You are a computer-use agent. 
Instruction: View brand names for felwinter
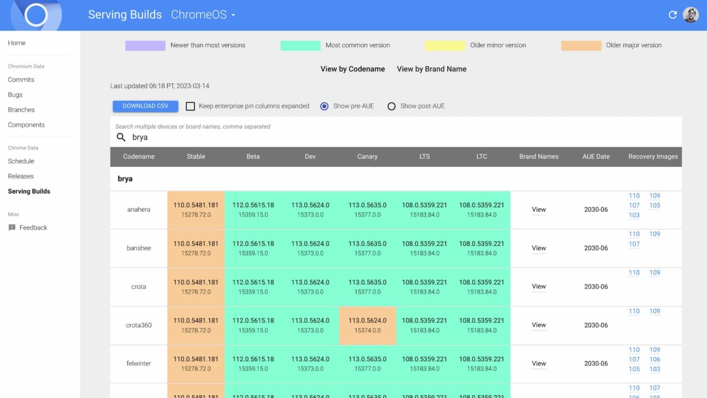tap(539, 364)
